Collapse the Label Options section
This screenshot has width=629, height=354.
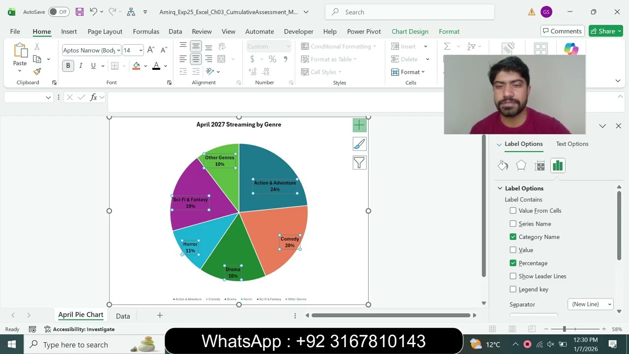pyautogui.click(x=500, y=188)
